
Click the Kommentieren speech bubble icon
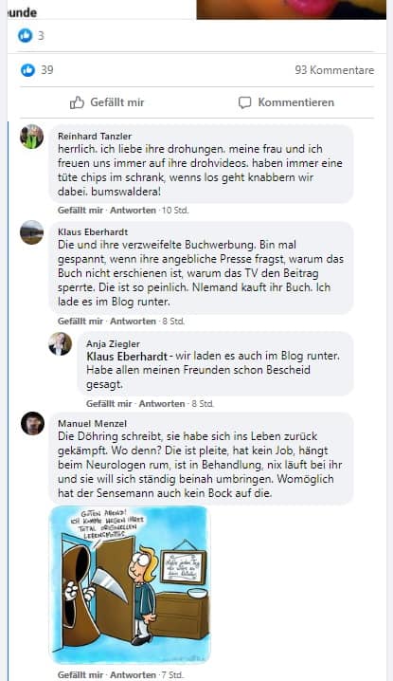[x=244, y=102]
